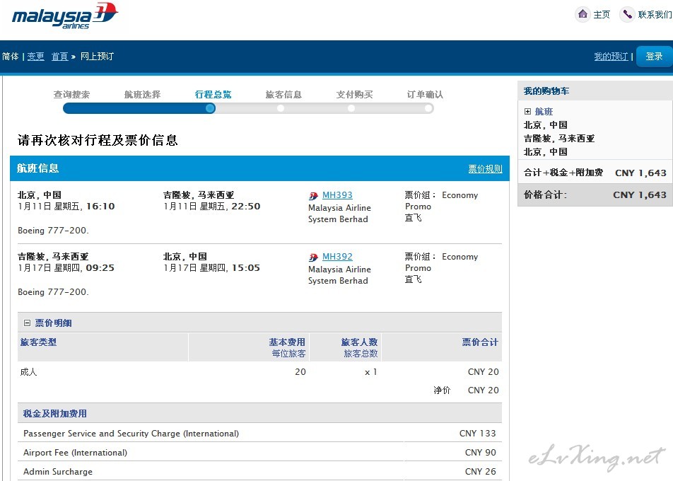Click the phone icon beside 联系我们
673x481 pixels.
point(627,14)
